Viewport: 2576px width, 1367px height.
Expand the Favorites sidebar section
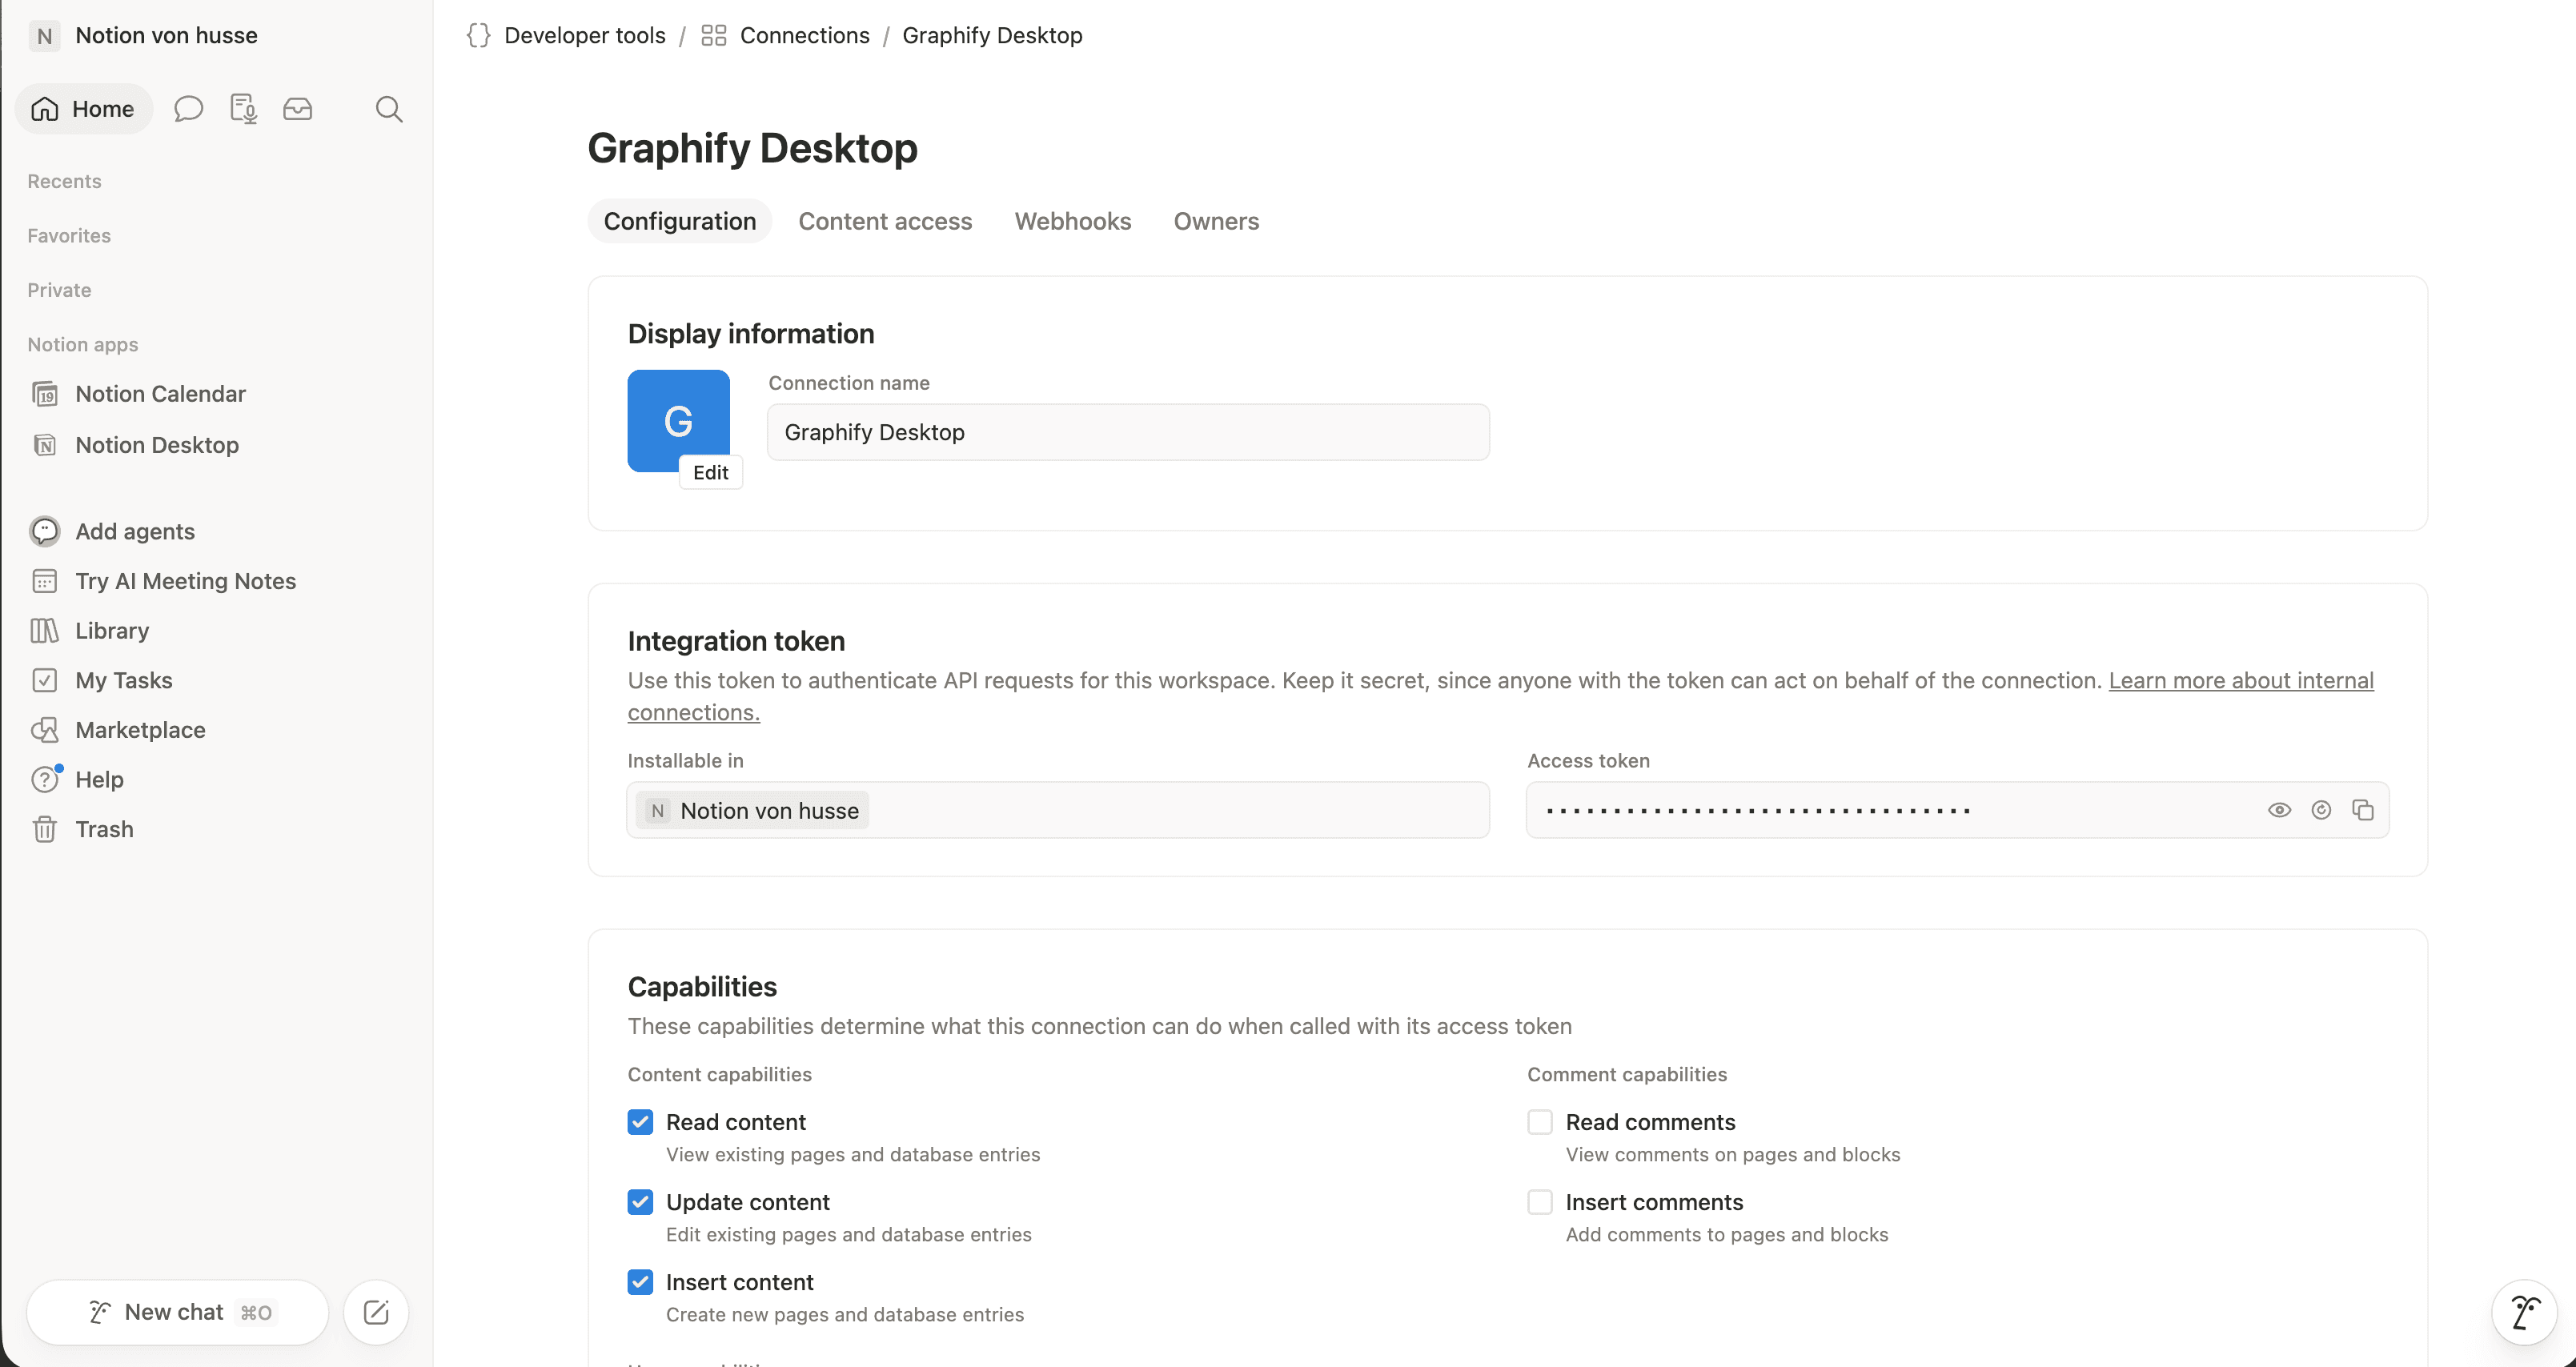[69, 236]
